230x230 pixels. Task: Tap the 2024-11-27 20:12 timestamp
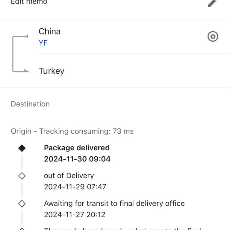pyautogui.click(x=75, y=214)
